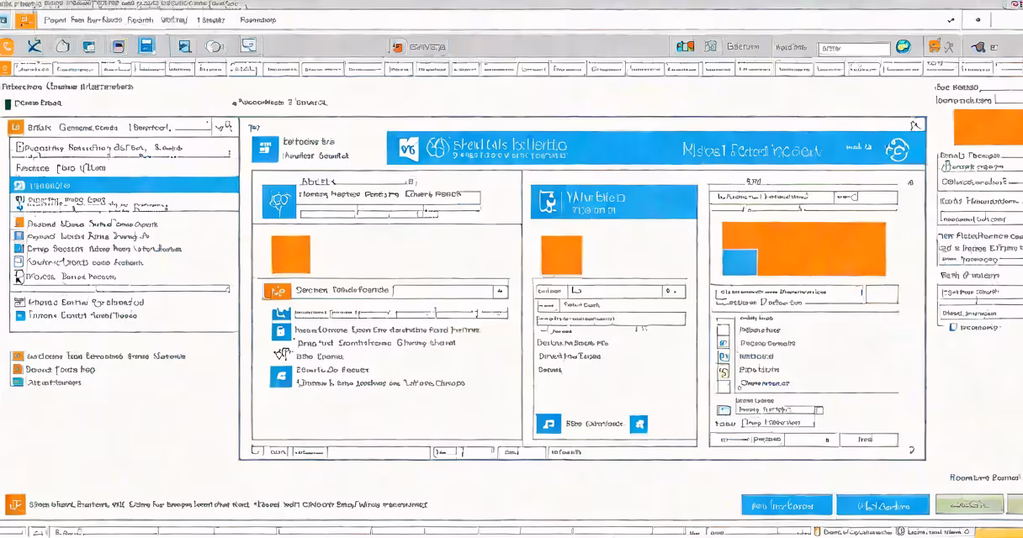
Task: Open the blue picture icon in the toolbar
Action: point(184,47)
